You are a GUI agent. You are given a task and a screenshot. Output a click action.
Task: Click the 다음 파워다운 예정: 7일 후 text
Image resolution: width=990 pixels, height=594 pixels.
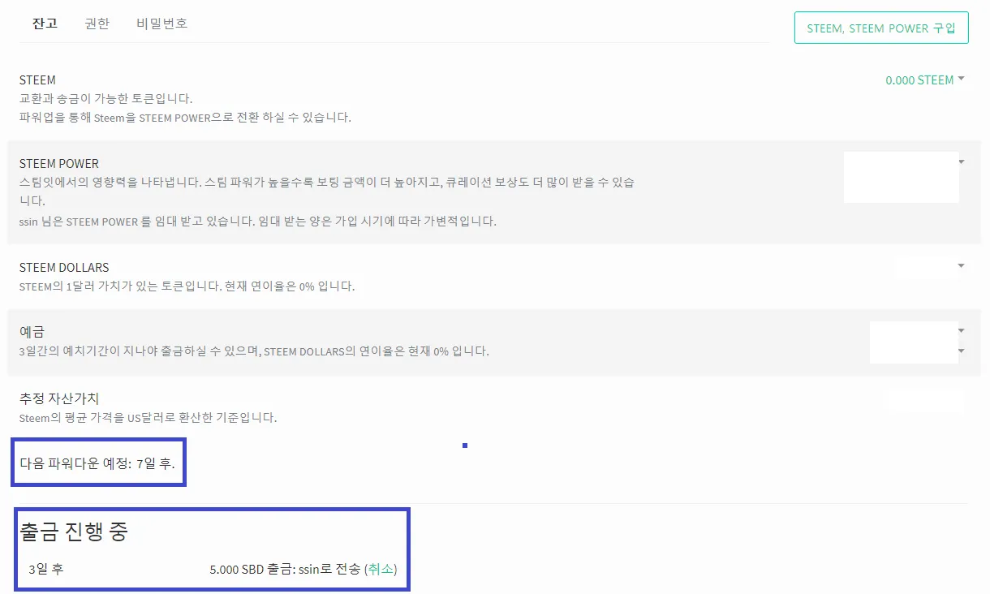click(97, 463)
